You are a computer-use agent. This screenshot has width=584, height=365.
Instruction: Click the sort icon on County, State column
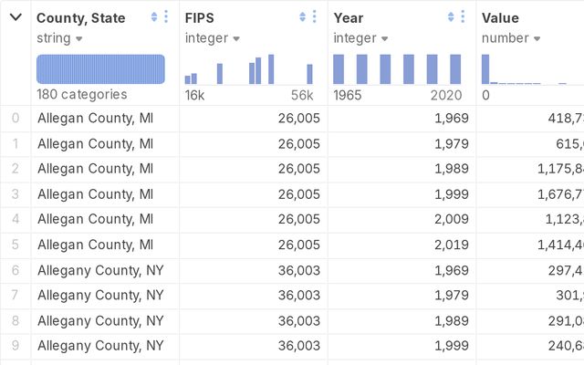tap(154, 17)
